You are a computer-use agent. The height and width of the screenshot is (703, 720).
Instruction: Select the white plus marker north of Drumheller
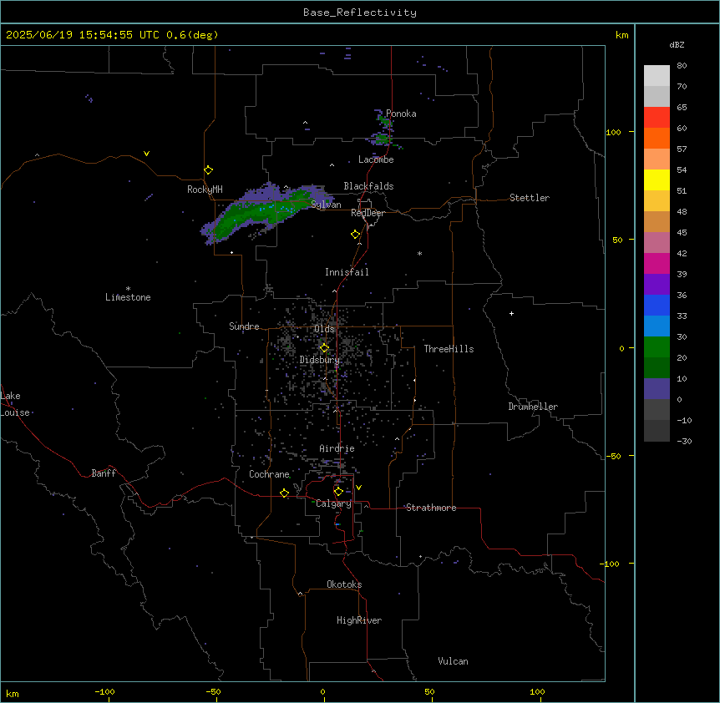tap(511, 313)
